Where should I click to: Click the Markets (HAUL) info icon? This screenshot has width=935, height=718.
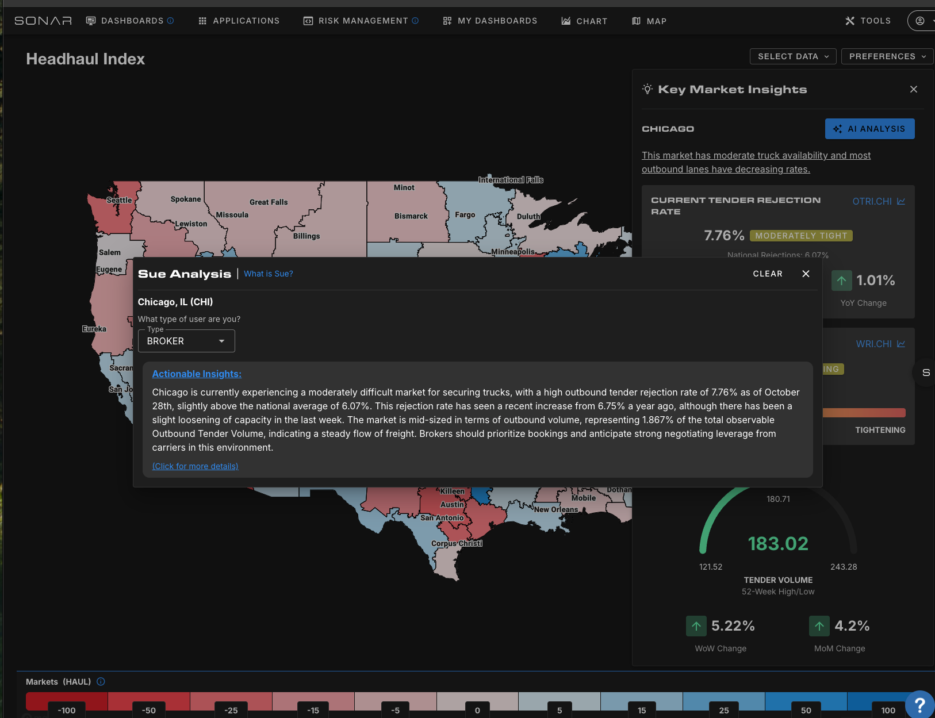pyautogui.click(x=101, y=682)
